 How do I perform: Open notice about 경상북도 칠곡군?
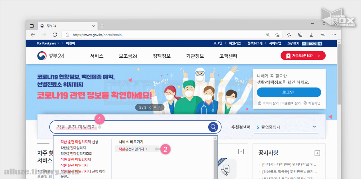(290, 172)
